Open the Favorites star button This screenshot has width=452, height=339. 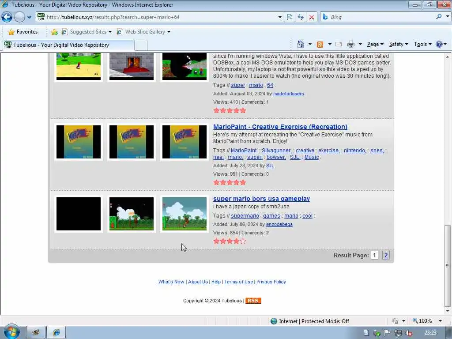(x=23, y=32)
